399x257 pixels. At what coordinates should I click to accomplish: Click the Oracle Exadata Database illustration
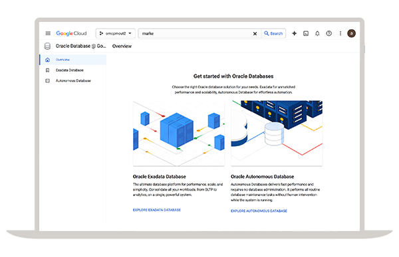tap(179, 133)
